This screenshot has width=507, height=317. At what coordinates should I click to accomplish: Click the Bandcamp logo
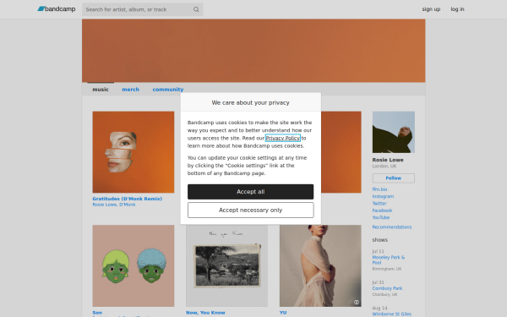click(57, 9)
